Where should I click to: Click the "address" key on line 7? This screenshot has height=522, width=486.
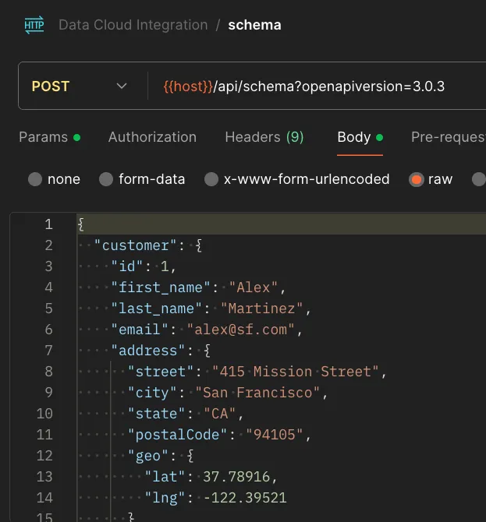coord(147,351)
